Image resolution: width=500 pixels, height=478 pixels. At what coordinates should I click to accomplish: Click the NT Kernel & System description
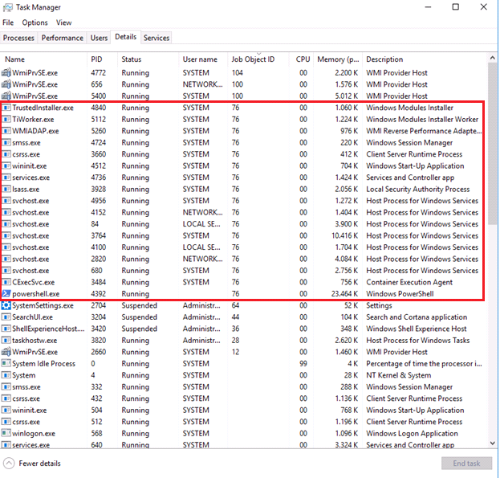[399, 375]
